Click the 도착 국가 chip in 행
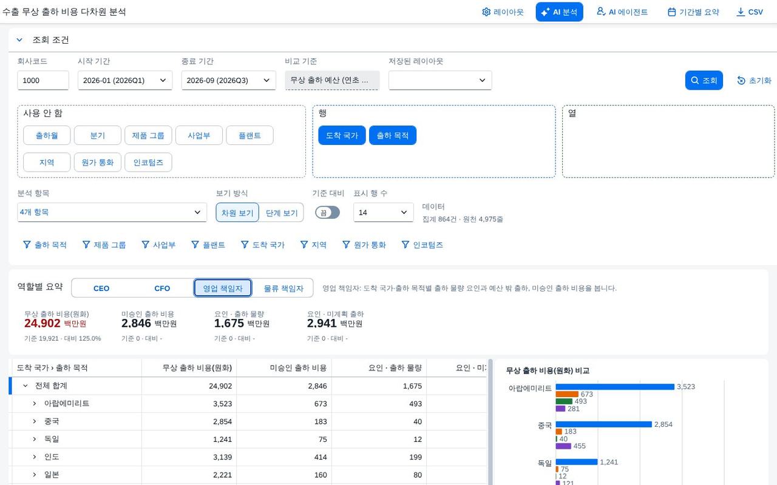Screen dimensions: 777x485 point(342,135)
